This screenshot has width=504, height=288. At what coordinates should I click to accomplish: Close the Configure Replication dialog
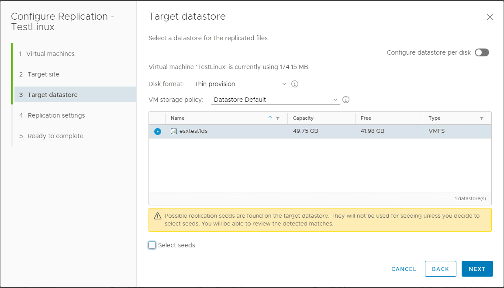coord(490,17)
